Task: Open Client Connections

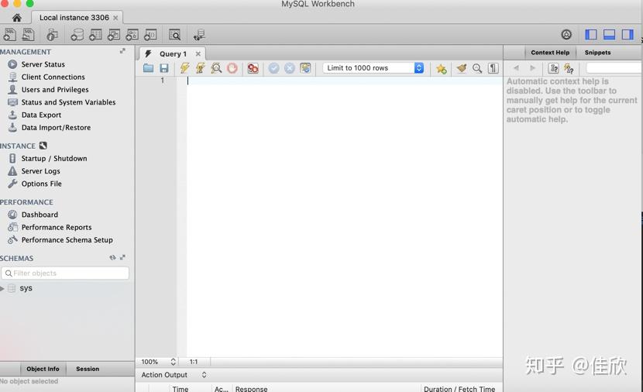Action: [x=53, y=77]
